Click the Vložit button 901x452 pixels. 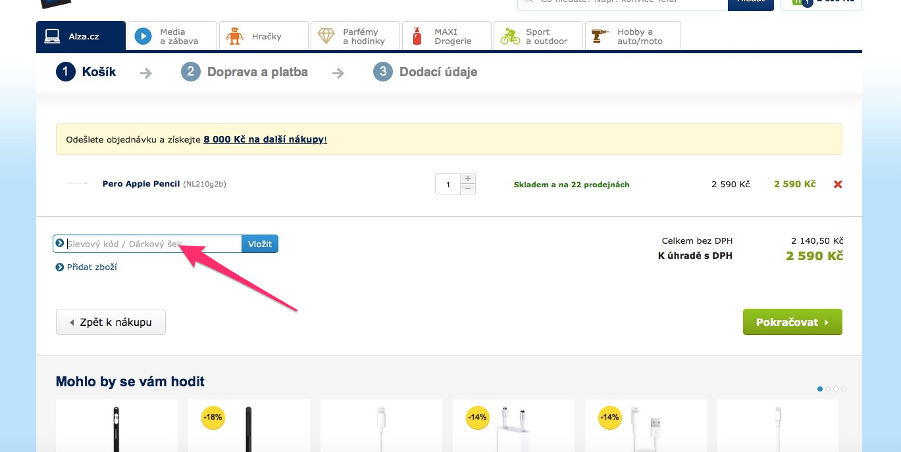click(260, 244)
